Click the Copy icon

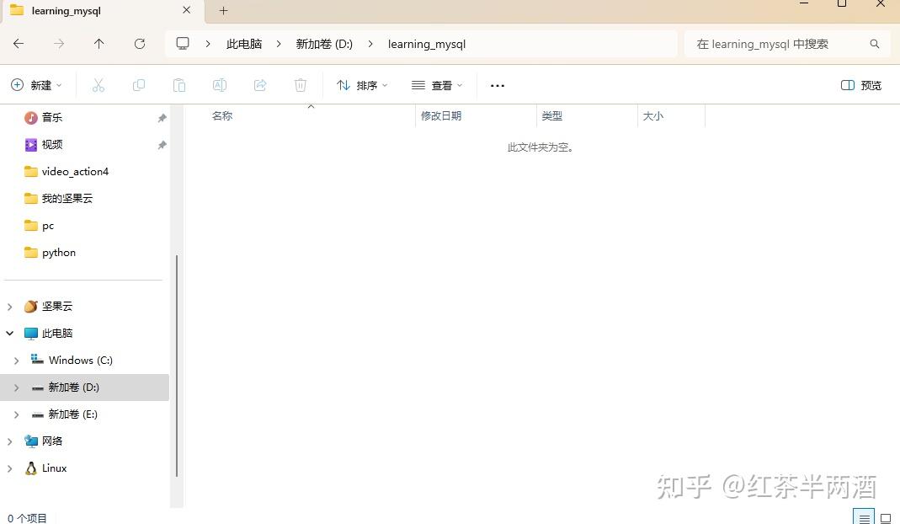(x=138, y=84)
